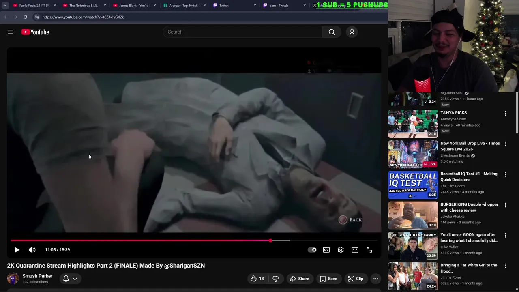Share this video
This screenshot has height=292, width=519.
tap(299, 279)
